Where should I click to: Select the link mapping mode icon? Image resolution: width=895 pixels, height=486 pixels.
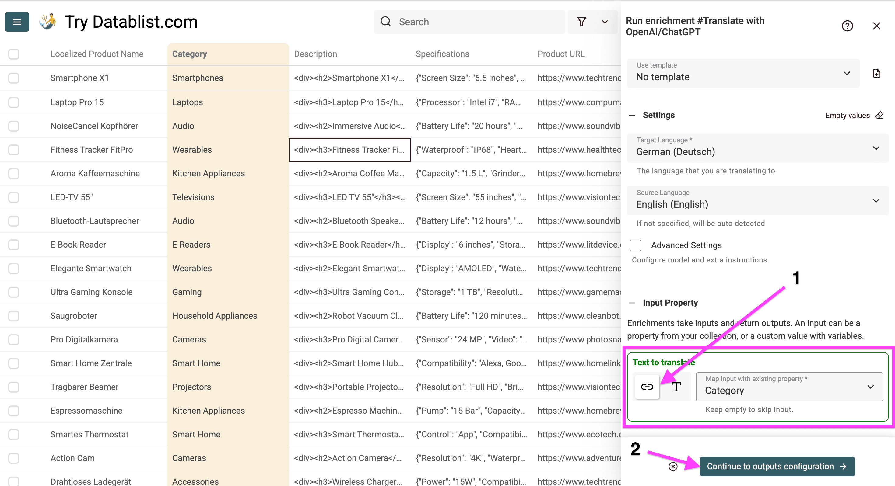tap(647, 387)
